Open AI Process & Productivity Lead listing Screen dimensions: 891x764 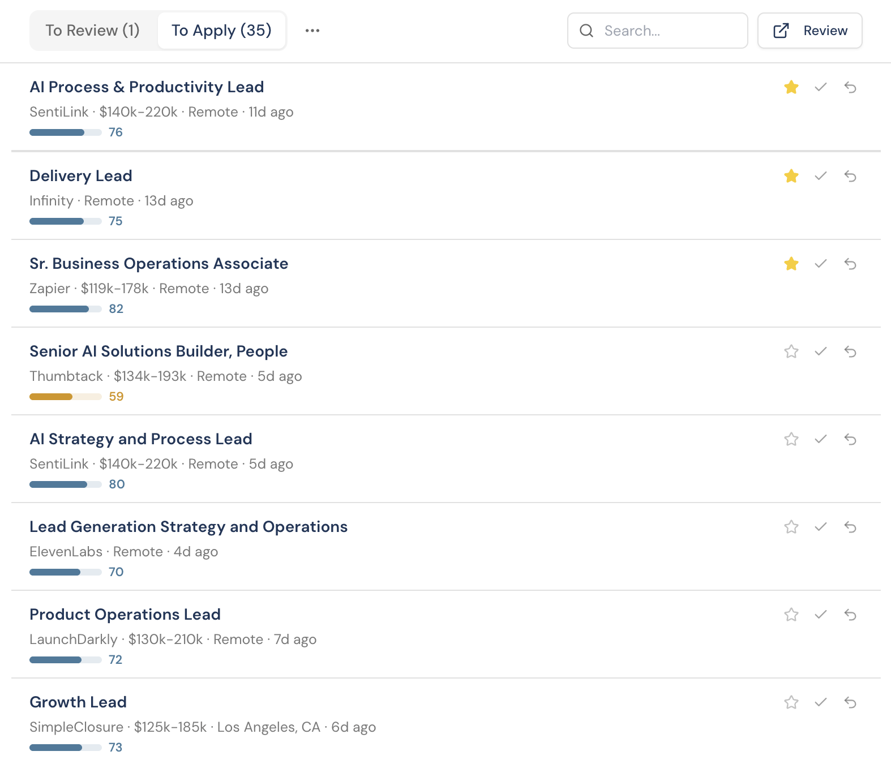[147, 87]
